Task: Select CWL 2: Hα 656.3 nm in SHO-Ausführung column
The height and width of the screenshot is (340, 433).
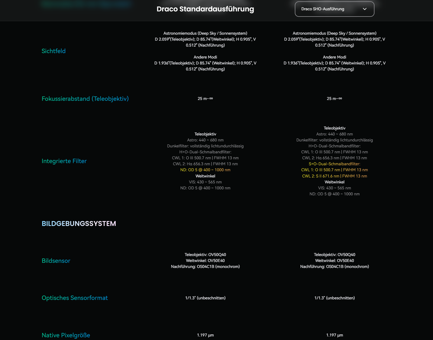Action: 335,158
